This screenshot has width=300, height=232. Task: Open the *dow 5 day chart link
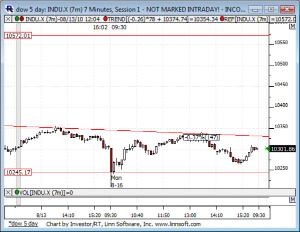23,224
